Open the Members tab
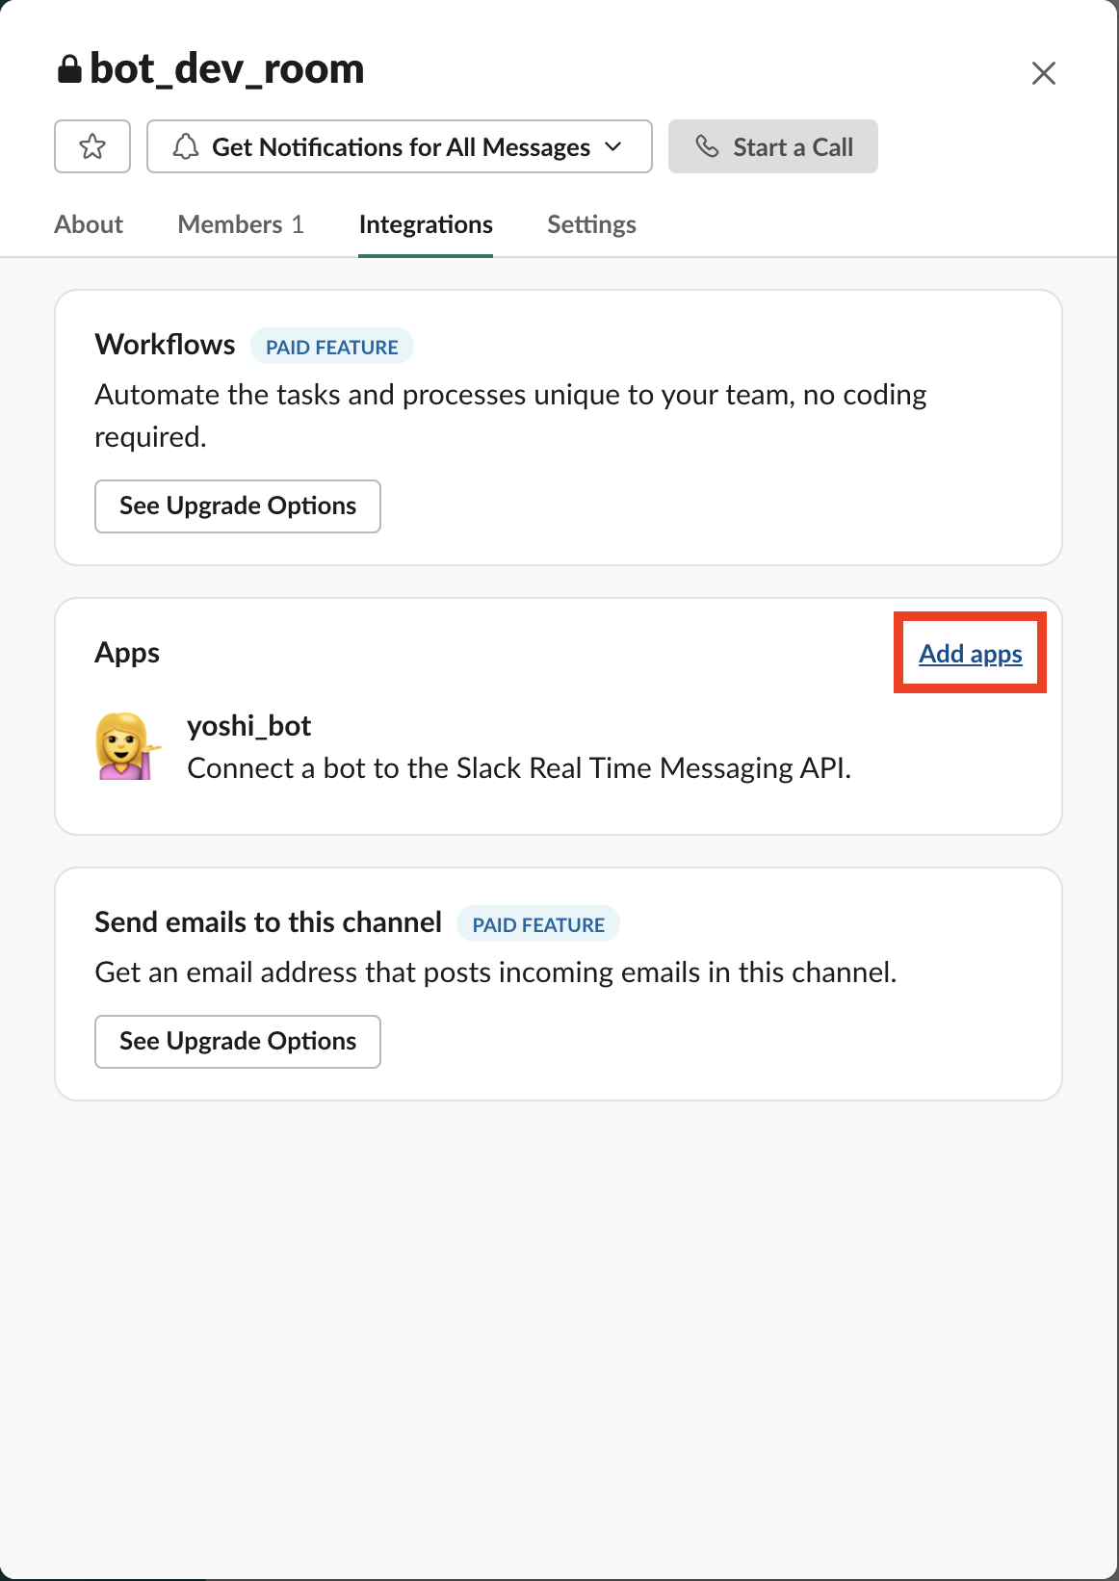 pyautogui.click(x=241, y=224)
